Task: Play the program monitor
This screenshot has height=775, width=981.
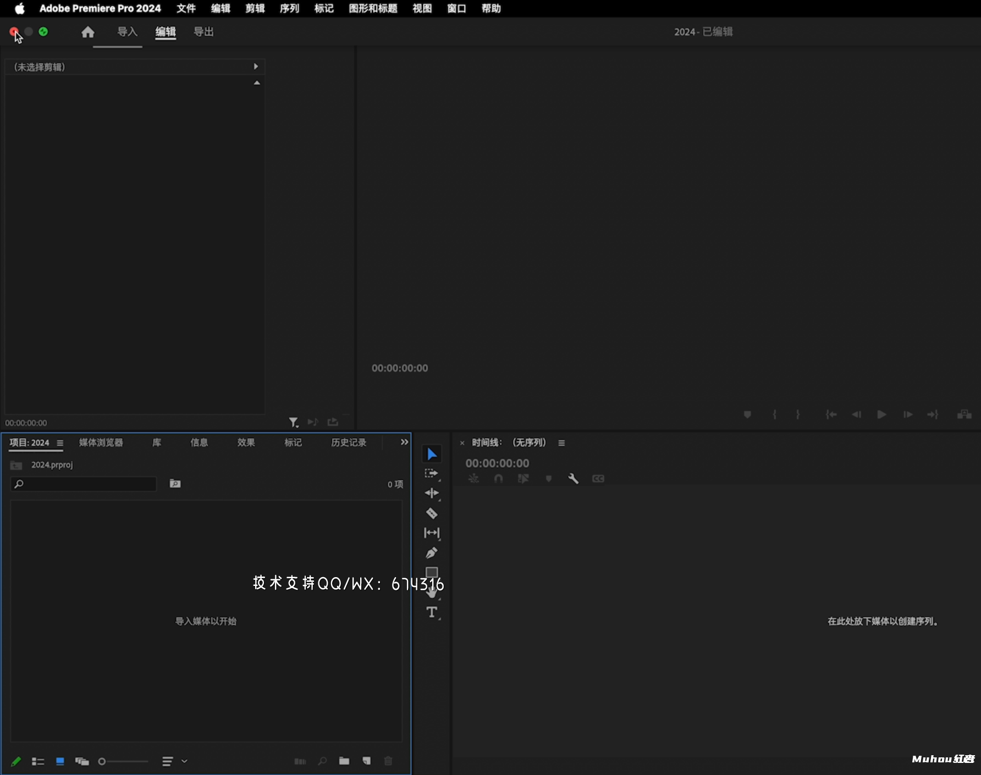Action: [881, 414]
